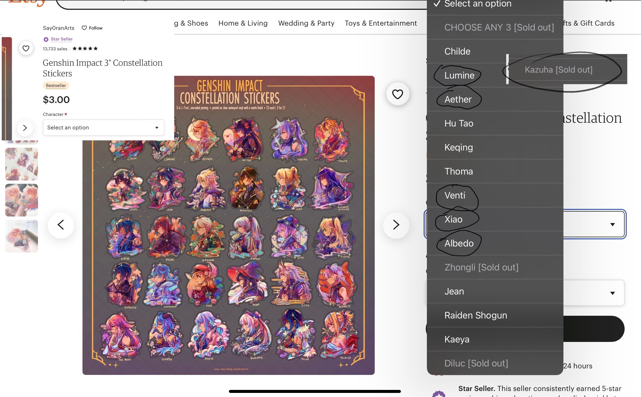Open the lower dropdown with arrow on right
This screenshot has height=397, width=641.
tap(612, 293)
